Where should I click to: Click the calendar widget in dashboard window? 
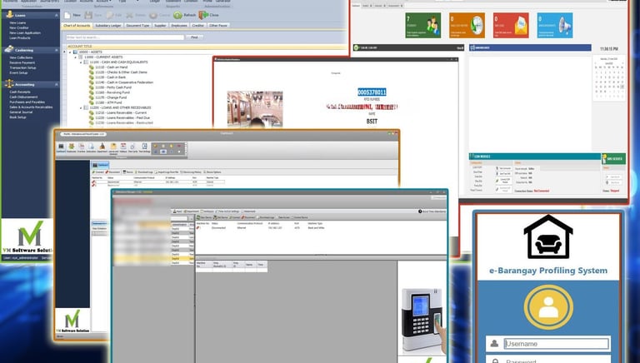(609, 78)
